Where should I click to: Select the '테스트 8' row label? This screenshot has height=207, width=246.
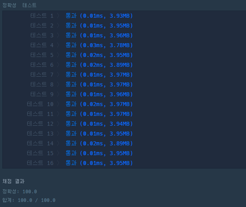point(42,84)
